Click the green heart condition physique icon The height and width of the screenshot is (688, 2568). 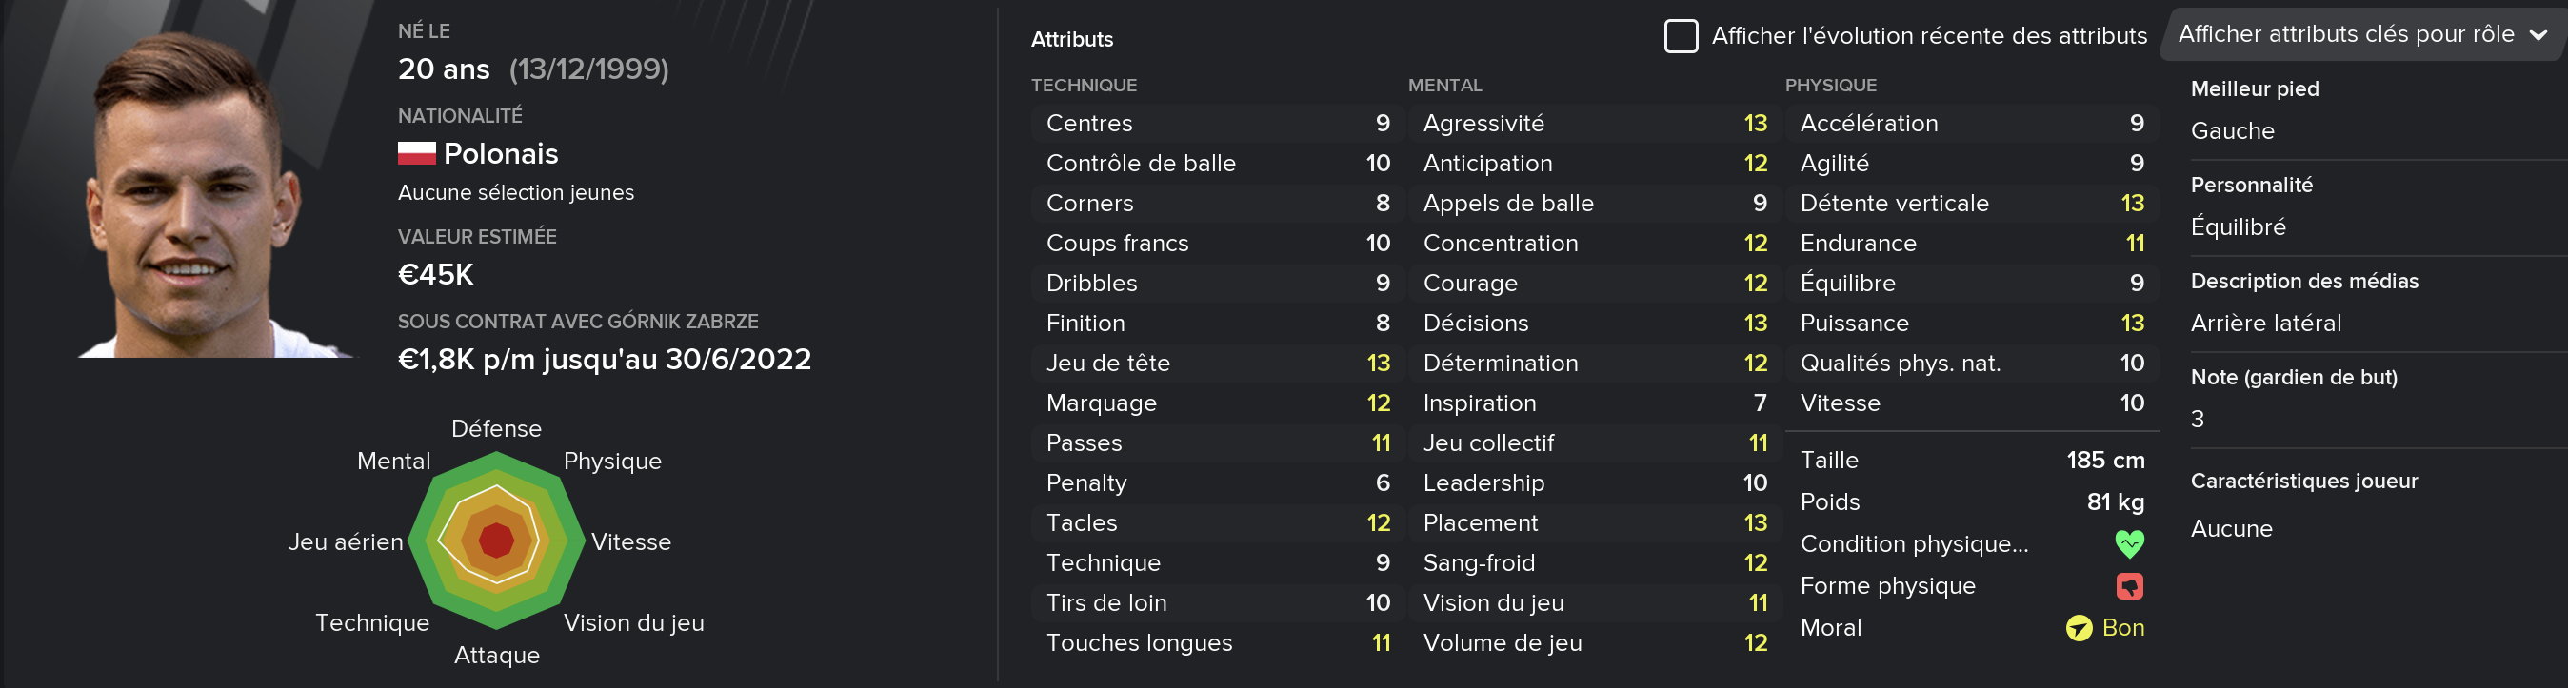[x=2129, y=543]
